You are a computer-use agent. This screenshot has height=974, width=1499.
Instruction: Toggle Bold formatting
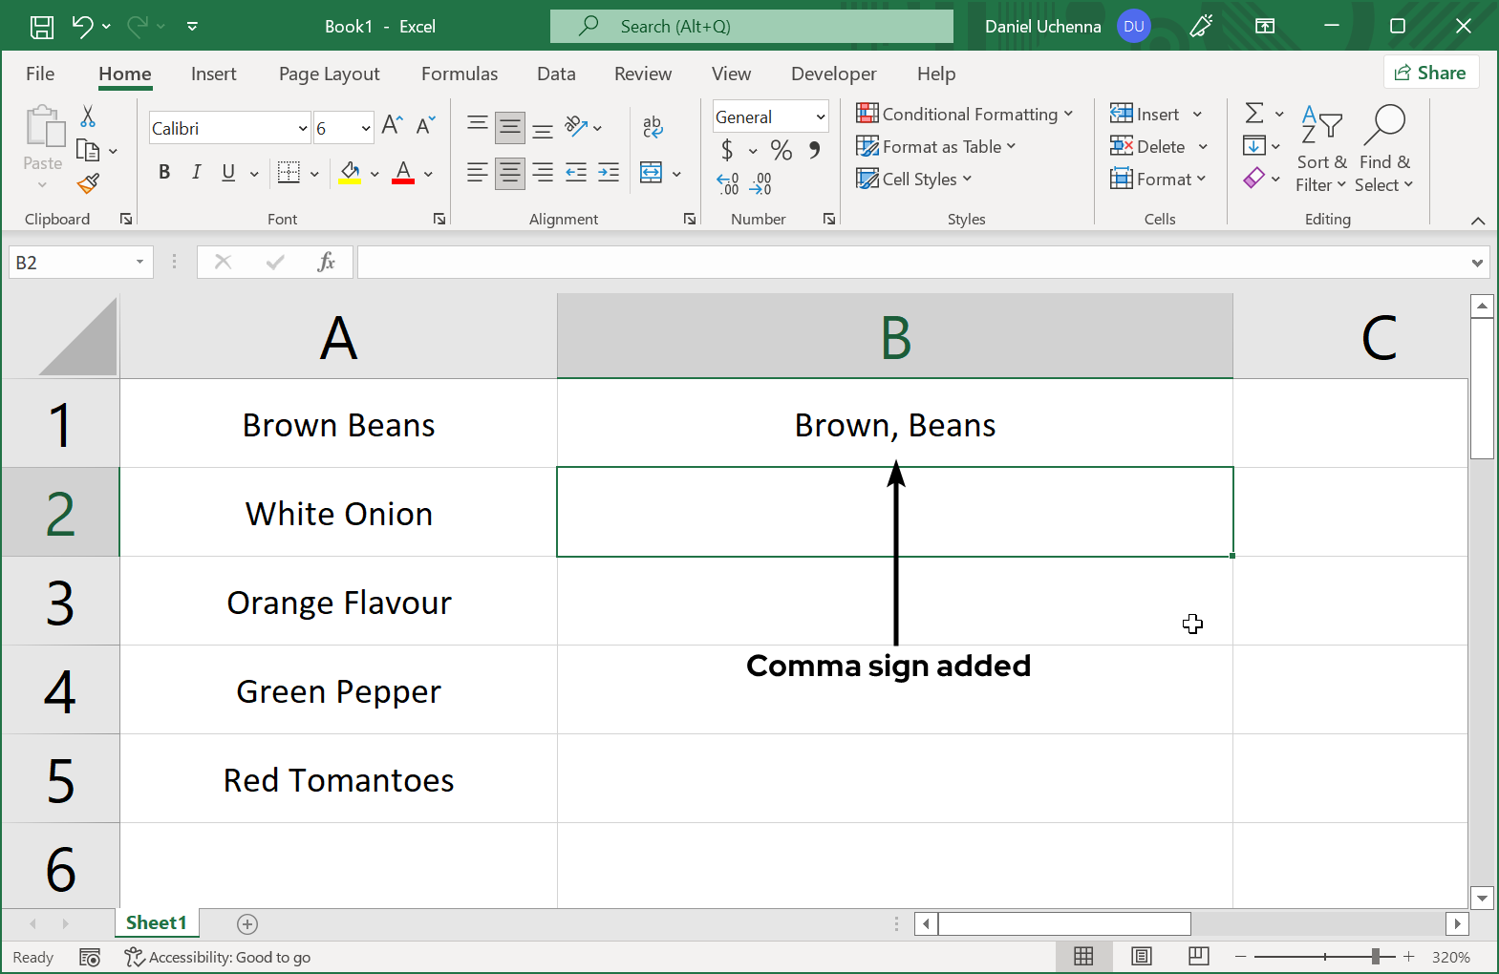[164, 172]
